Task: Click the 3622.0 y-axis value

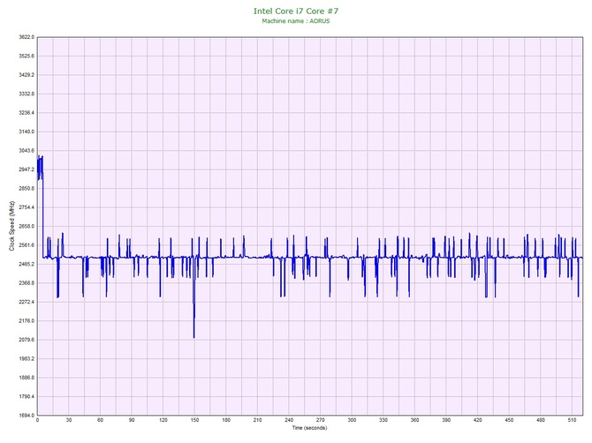Action: click(27, 37)
